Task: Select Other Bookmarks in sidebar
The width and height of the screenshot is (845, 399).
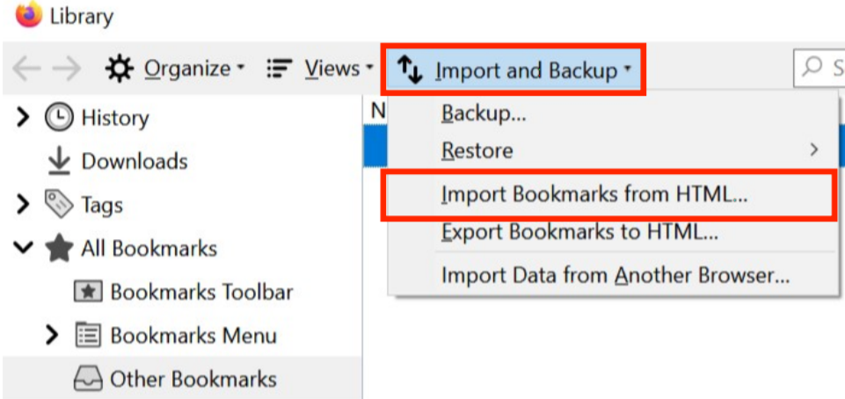Action: (x=183, y=379)
